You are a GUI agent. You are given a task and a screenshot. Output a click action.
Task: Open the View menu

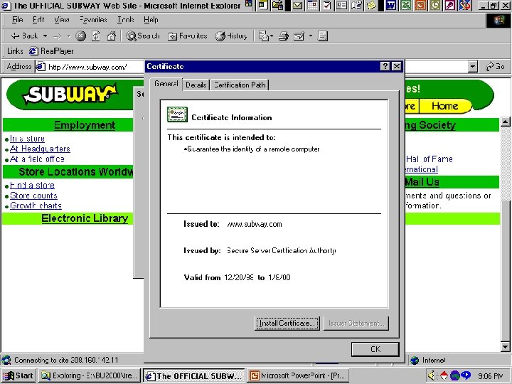pos(62,20)
